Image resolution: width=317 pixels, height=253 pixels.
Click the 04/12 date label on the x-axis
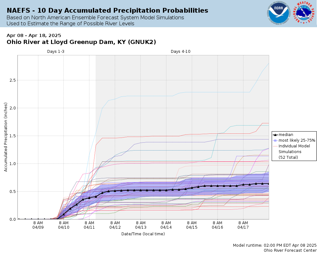(x=115, y=227)
